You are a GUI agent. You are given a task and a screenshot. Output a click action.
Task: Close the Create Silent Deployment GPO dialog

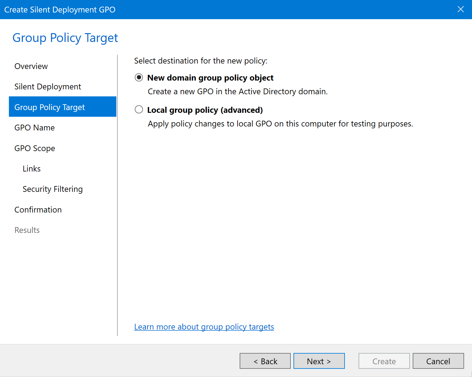[460, 9]
